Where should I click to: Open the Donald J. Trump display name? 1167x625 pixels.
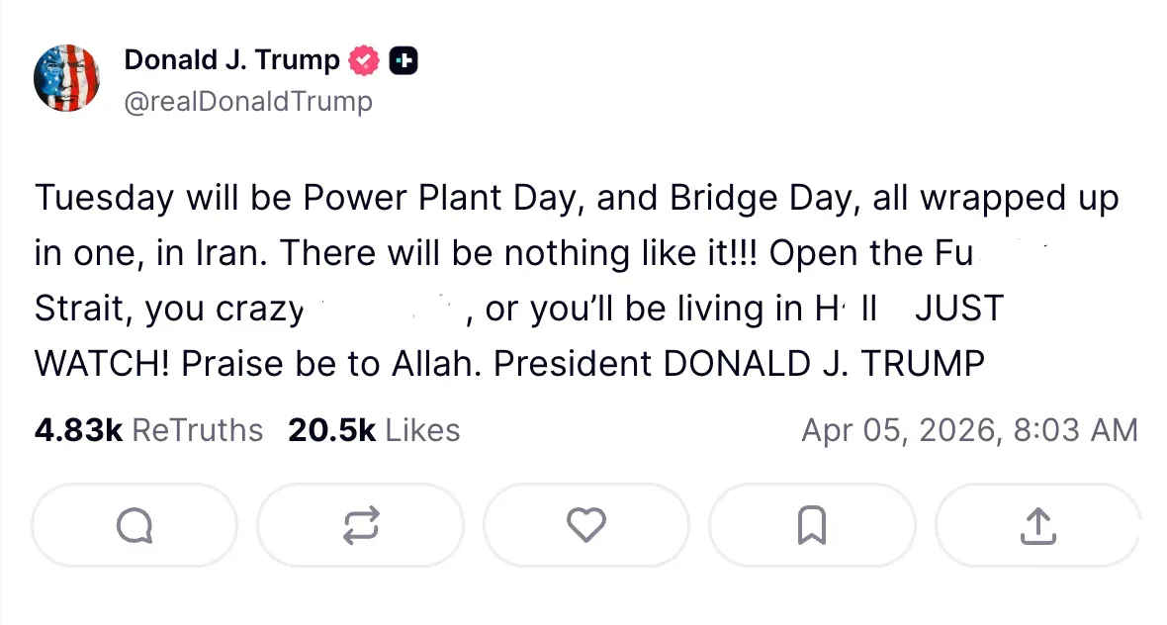click(x=231, y=60)
